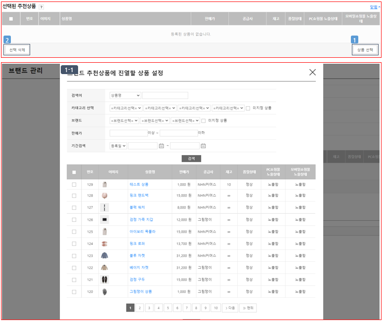This screenshot has height=323, width=383.
Task: Select product 125 checkbox
Action: (74, 232)
